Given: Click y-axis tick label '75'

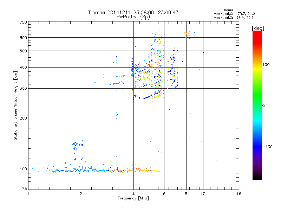Looking at the screenshot, I should pyautogui.click(x=25, y=188).
